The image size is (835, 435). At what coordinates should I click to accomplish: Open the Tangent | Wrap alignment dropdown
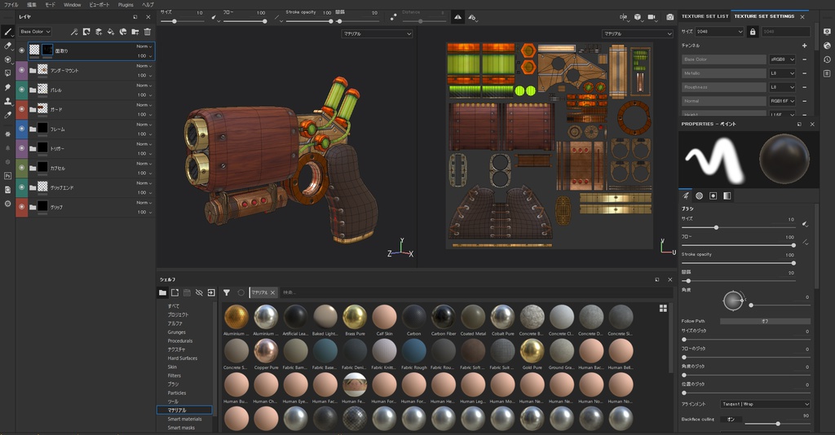coord(765,404)
